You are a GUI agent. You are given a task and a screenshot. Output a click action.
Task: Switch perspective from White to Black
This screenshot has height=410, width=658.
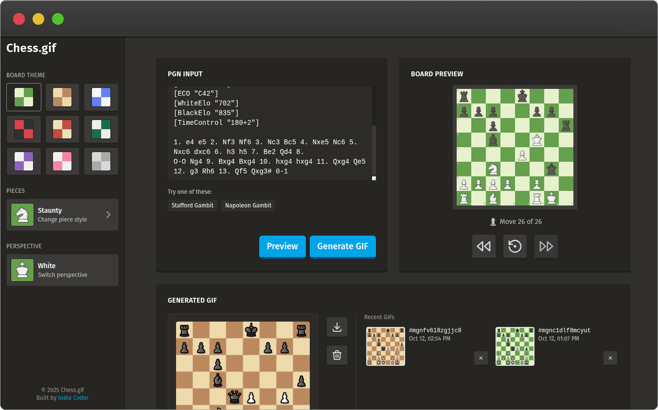[x=62, y=270]
